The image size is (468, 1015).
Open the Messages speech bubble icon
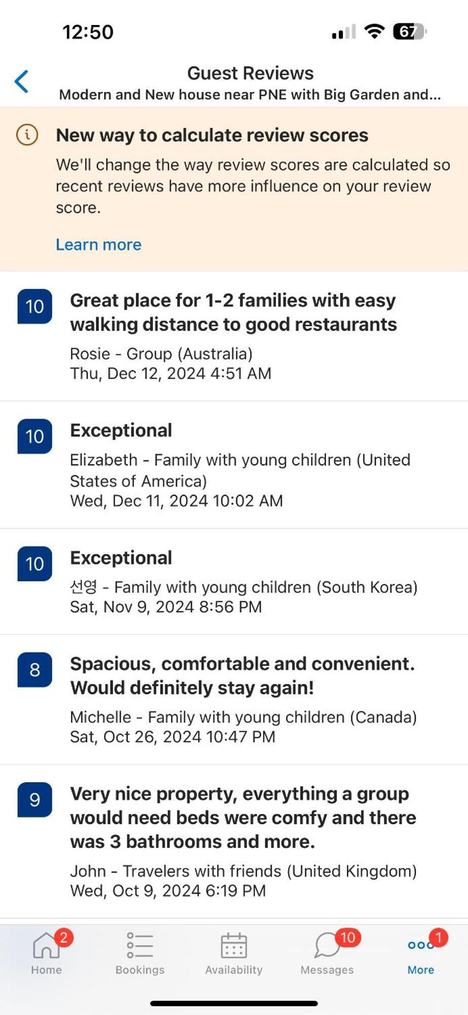[x=327, y=945]
